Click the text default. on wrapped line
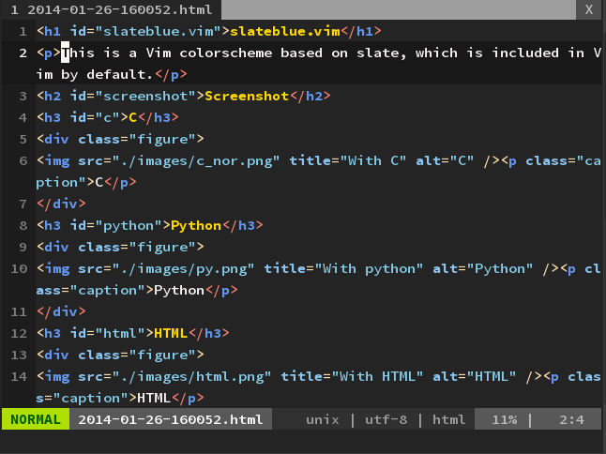This screenshot has height=454, width=606. pyautogui.click(x=120, y=74)
